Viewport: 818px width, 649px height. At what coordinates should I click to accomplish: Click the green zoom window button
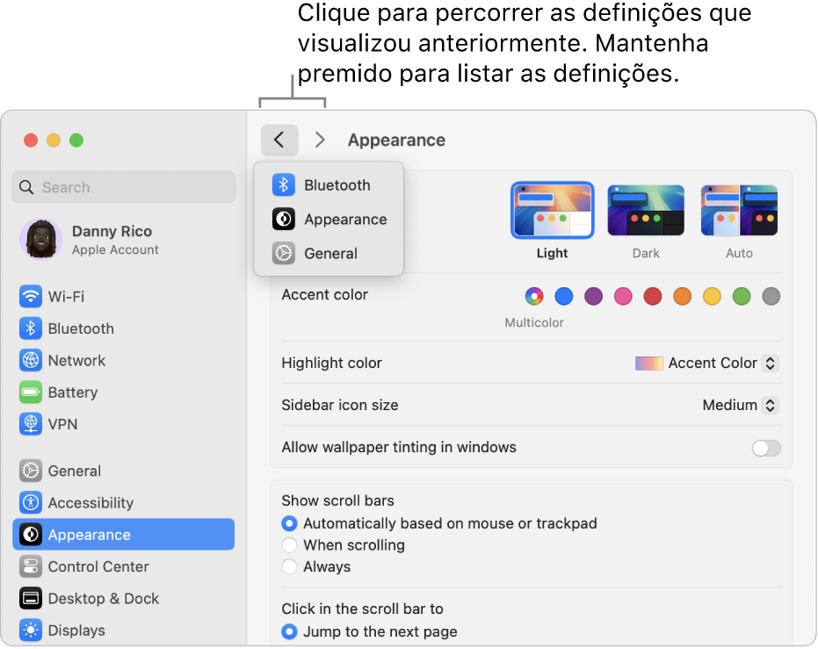pyautogui.click(x=76, y=141)
